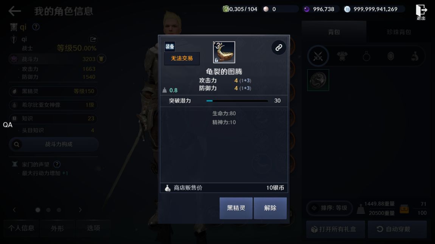Click the share icon beside character name

(93, 39)
